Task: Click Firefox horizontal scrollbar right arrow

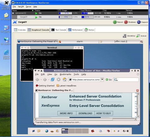Action: pos(135,119)
